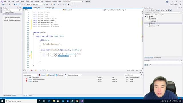The width and height of the screenshot is (183, 103).
Task: Open error code link CS1002
Action: coord(30,81)
